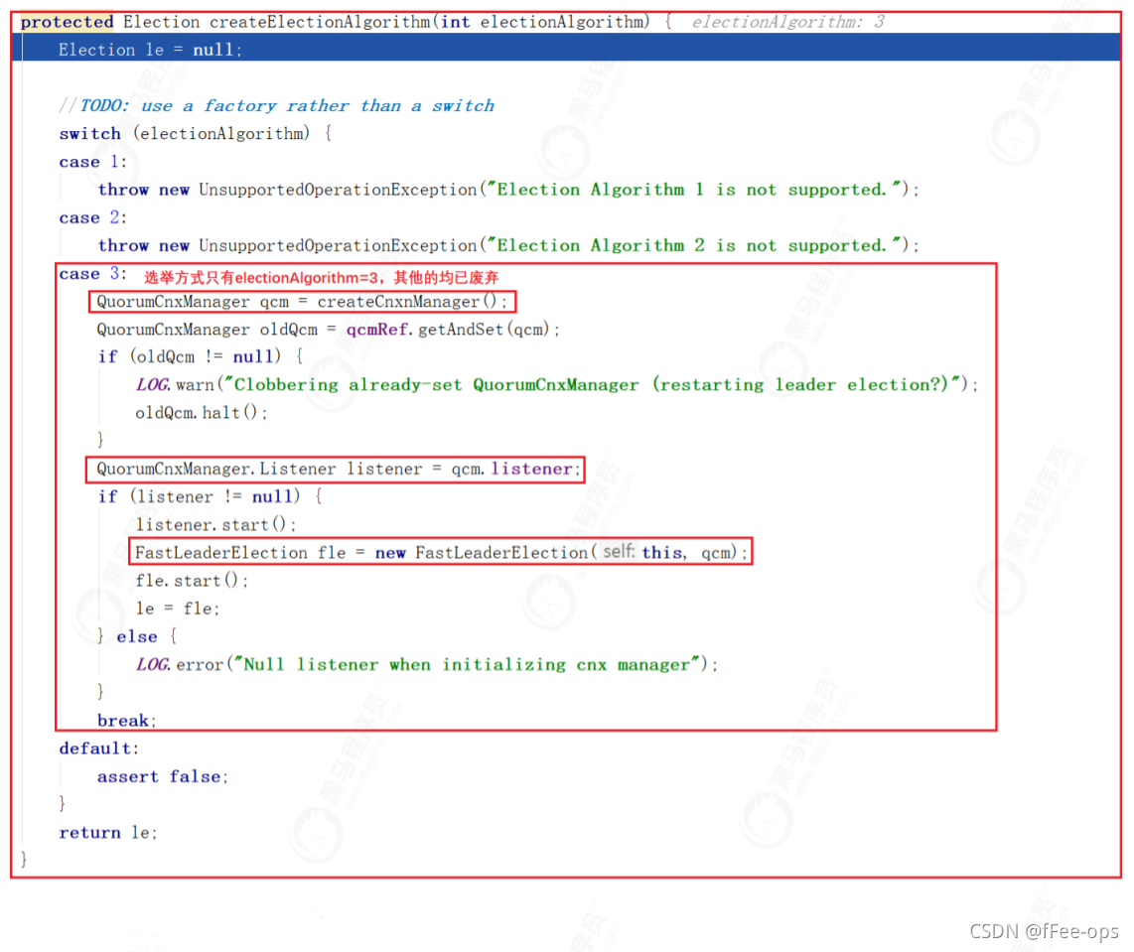Click the createElectionAlgorithm method name

(321, 22)
